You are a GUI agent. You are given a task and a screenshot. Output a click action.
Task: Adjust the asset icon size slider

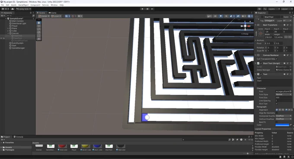tap(247, 153)
